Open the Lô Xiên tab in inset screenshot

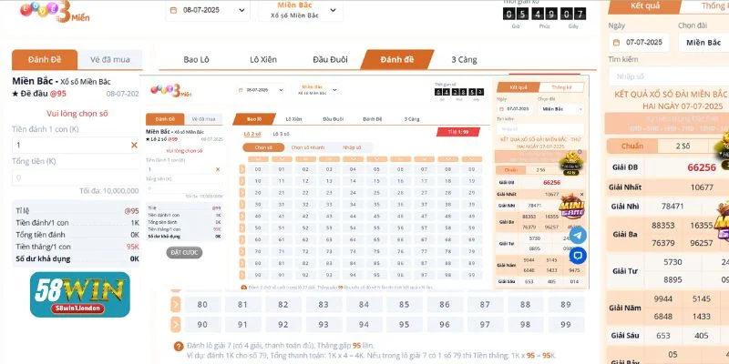click(x=293, y=119)
